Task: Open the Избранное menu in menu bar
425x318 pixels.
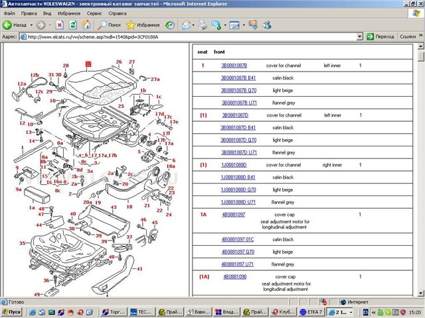Action: click(x=69, y=13)
